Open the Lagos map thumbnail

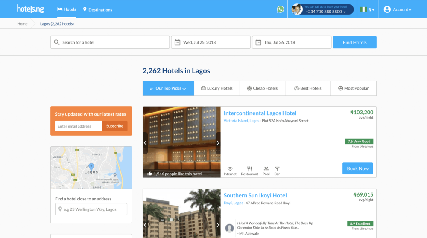pyautogui.click(x=91, y=168)
